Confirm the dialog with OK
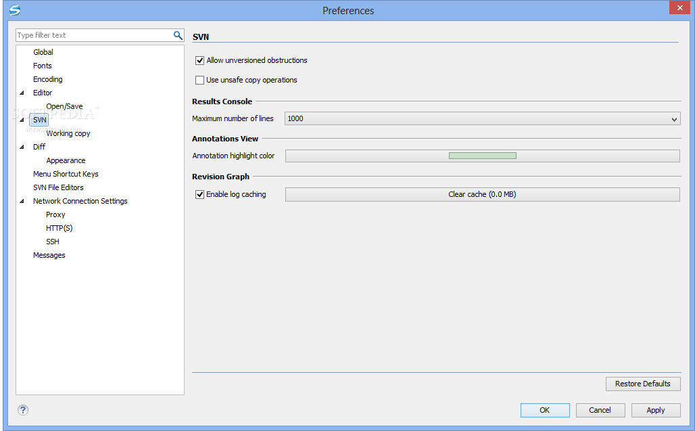Screen dimensions: 695x431 tap(545, 410)
